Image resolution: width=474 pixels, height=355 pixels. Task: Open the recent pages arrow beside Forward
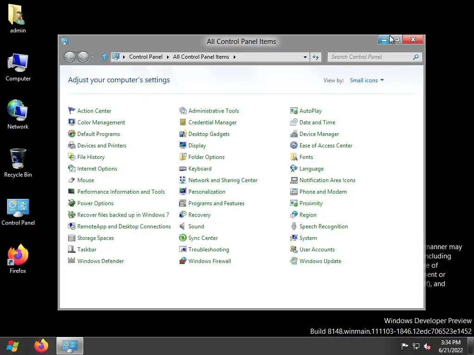point(93,57)
